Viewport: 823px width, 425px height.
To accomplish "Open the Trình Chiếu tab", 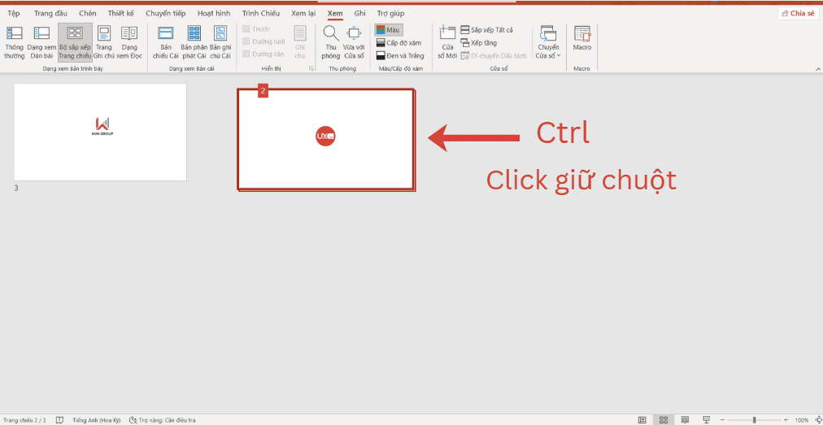I will click(261, 13).
